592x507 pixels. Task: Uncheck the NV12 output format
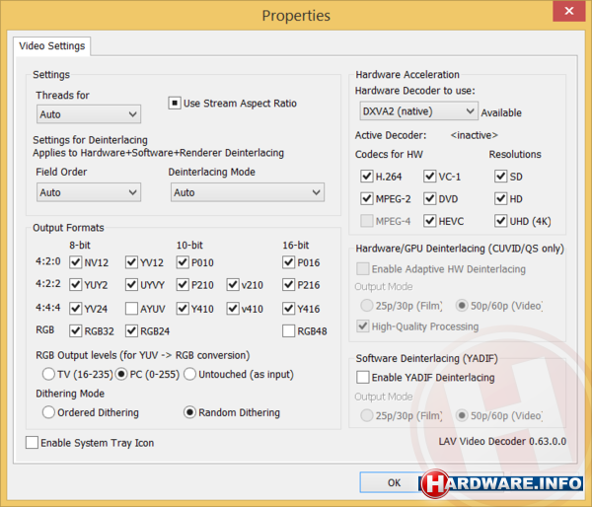(76, 263)
